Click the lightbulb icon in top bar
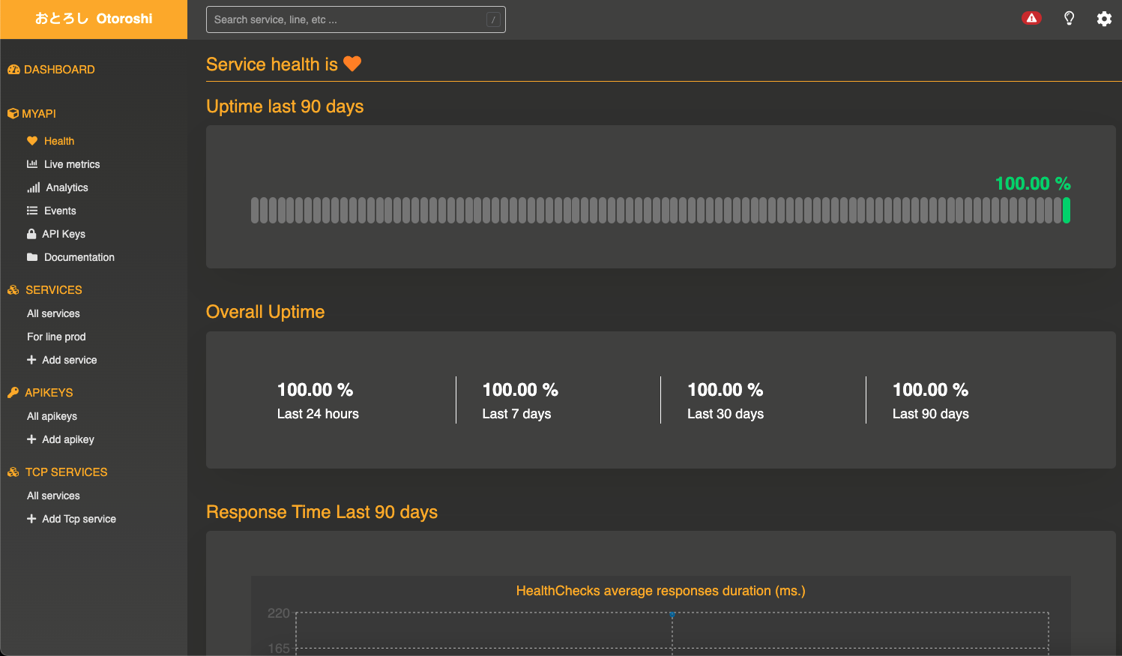 1069,19
